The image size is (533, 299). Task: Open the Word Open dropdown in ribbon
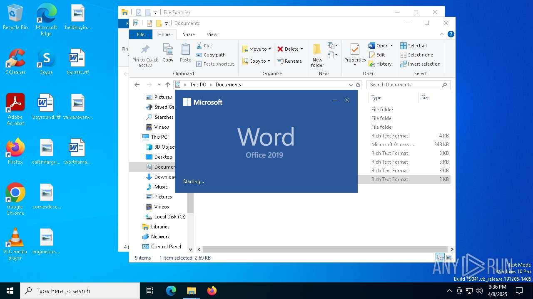pyautogui.click(x=381, y=46)
